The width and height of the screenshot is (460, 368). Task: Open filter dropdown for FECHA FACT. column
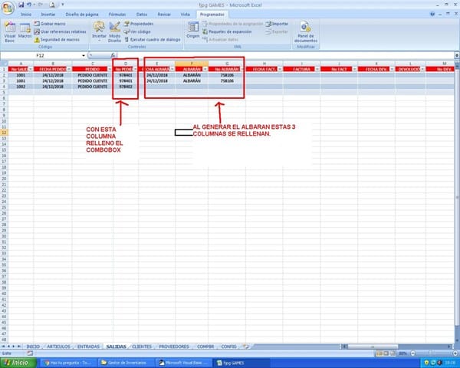(280, 69)
